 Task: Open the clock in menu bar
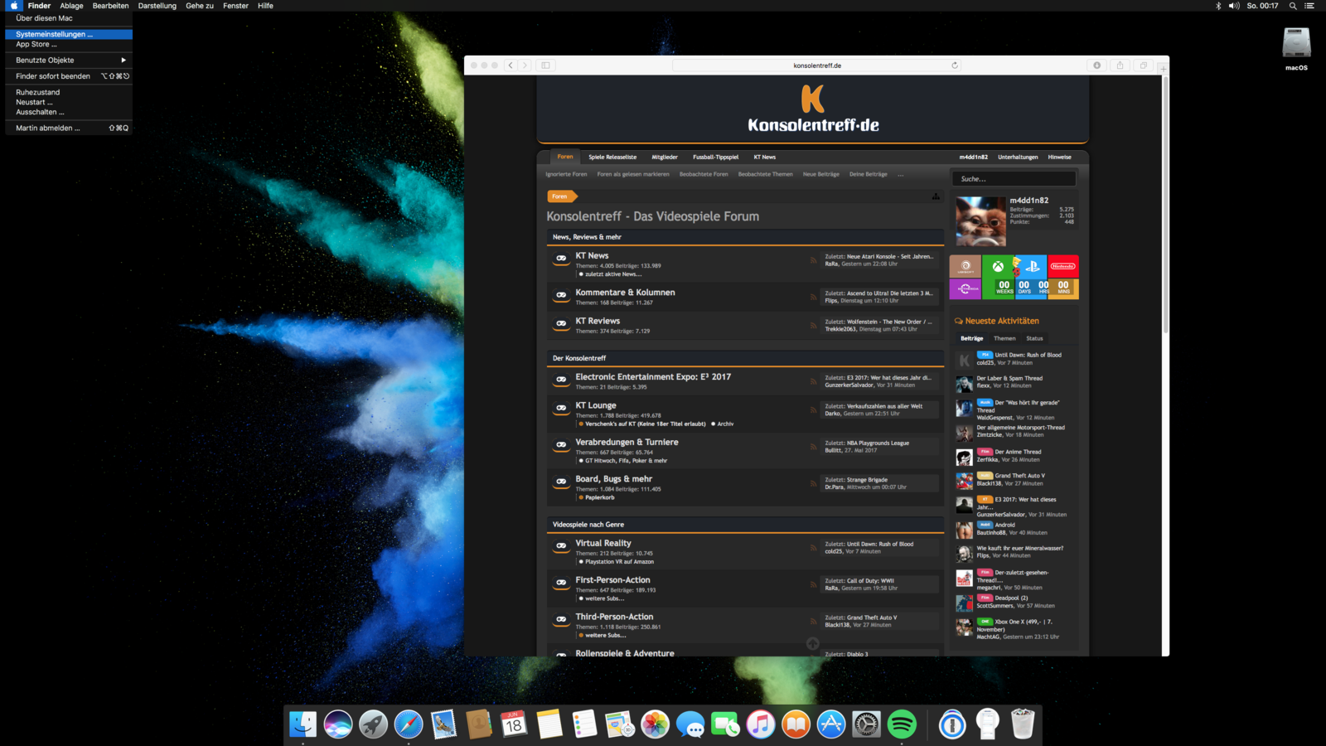pyautogui.click(x=1262, y=6)
